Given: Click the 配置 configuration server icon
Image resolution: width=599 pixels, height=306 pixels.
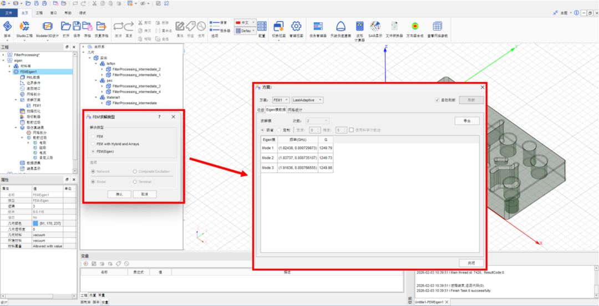Looking at the screenshot, I should point(262,26).
